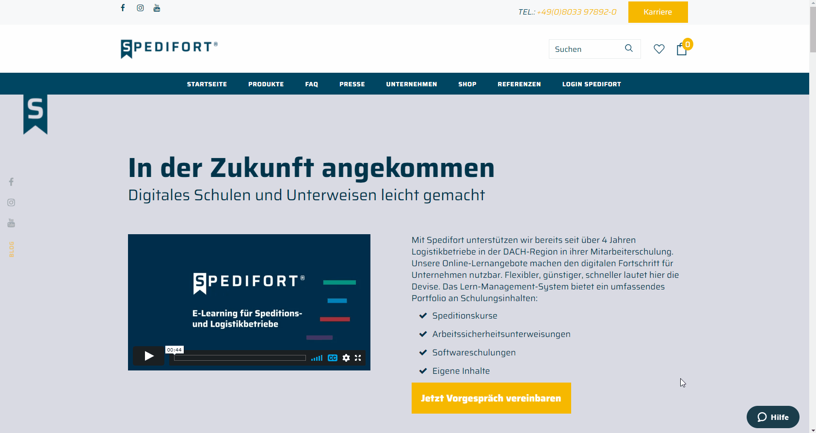Open the wishlist heart icon
816x433 pixels.
pos(659,49)
